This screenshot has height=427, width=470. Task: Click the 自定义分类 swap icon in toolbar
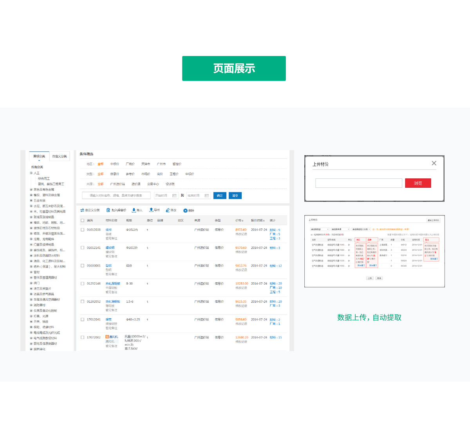pos(82,210)
